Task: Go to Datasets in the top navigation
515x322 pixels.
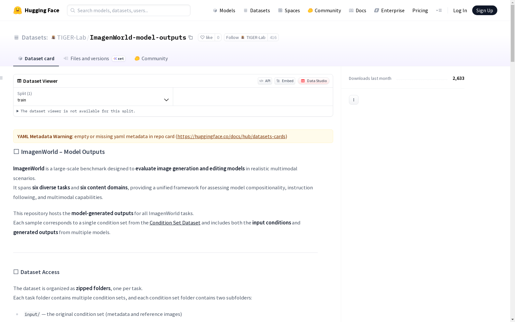Action: point(257,10)
